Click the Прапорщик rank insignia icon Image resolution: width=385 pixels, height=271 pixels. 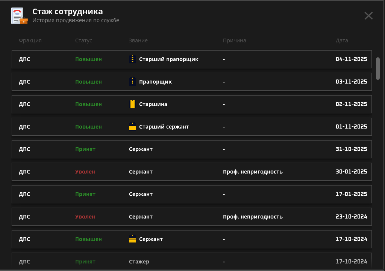pyautogui.click(x=132, y=82)
